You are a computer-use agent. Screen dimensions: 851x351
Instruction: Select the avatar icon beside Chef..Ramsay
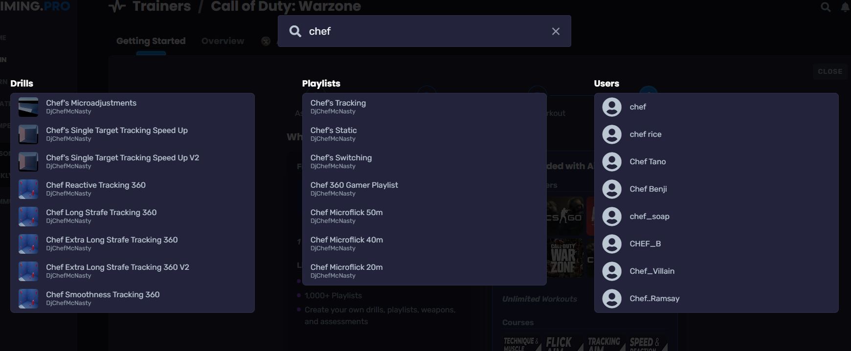(612, 299)
